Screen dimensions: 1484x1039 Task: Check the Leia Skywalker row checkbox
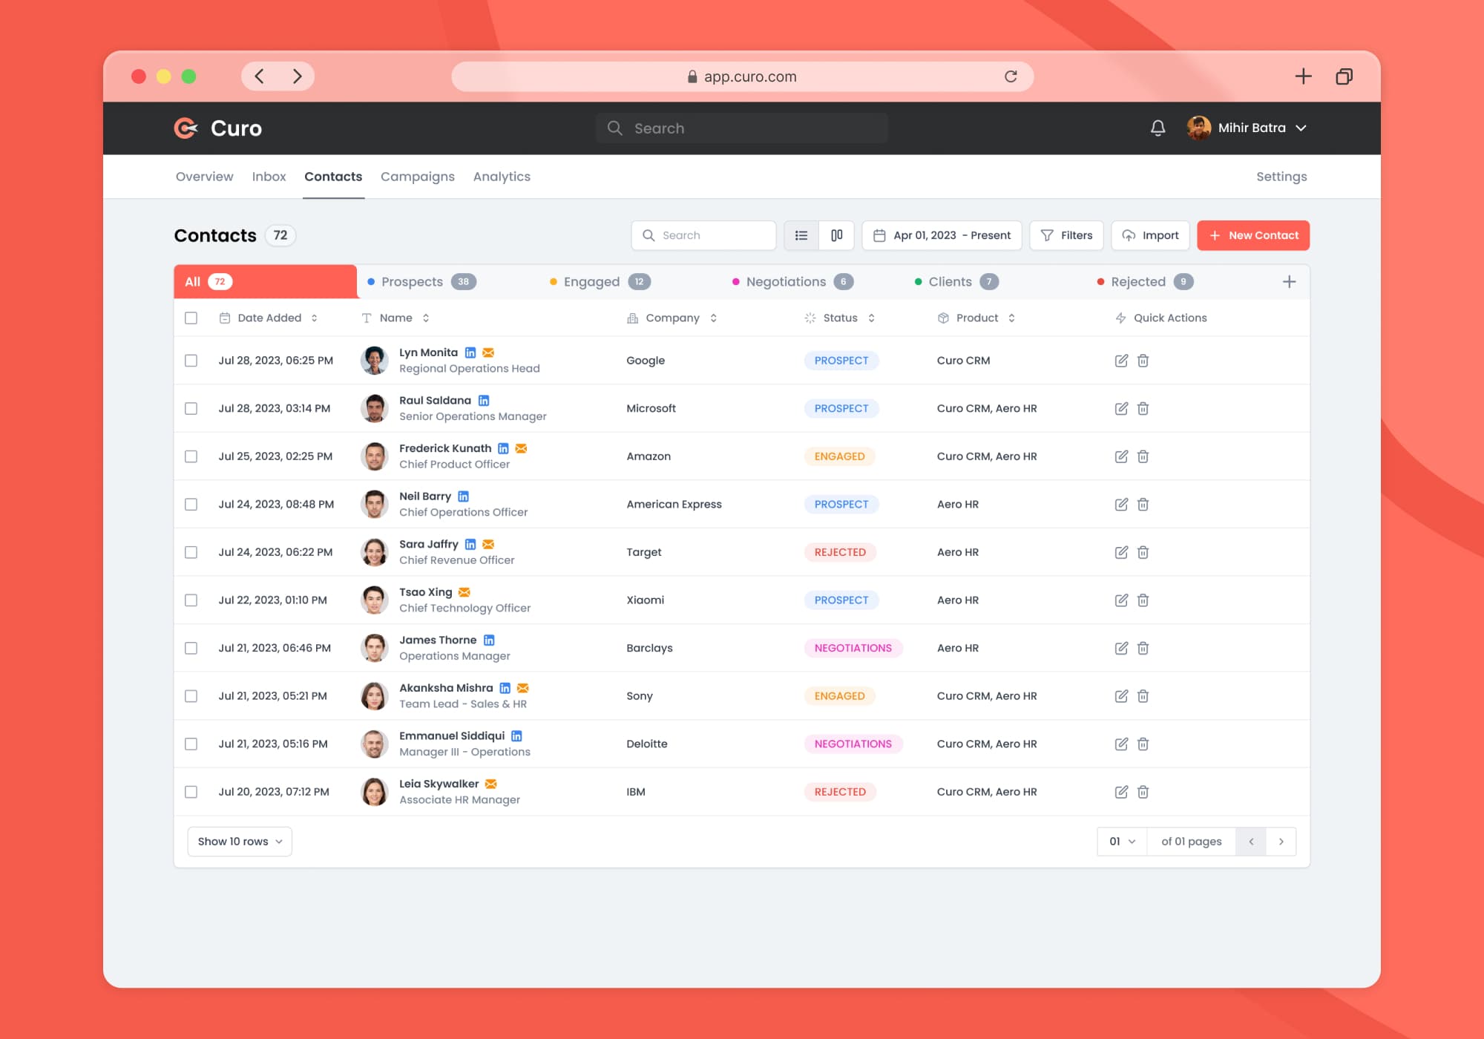click(191, 792)
